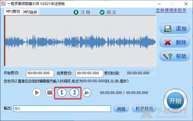Focus the 结束剪切 time field
Viewport: 193px width, 121px height.
[89, 73]
